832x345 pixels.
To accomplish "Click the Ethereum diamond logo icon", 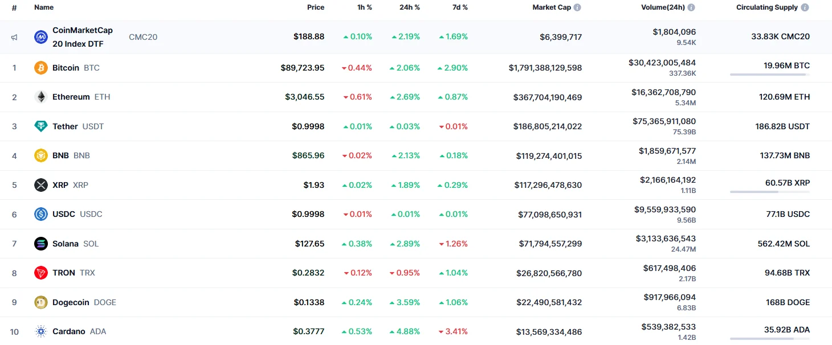I will 41,97.
